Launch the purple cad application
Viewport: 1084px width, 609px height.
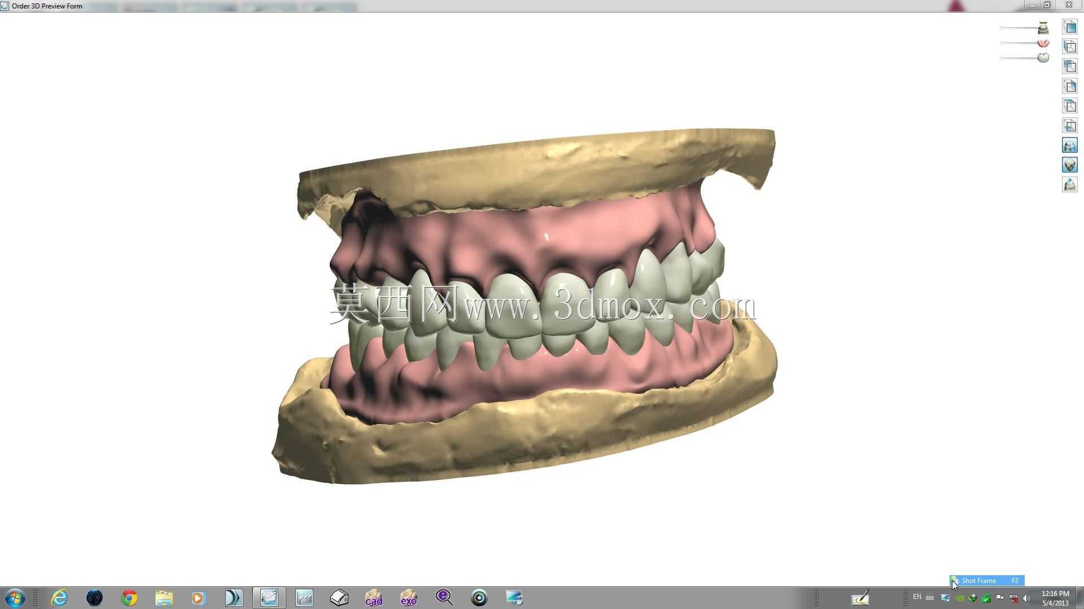coord(374,598)
